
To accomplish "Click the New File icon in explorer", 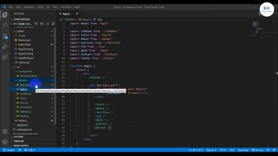I will (36, 24).
